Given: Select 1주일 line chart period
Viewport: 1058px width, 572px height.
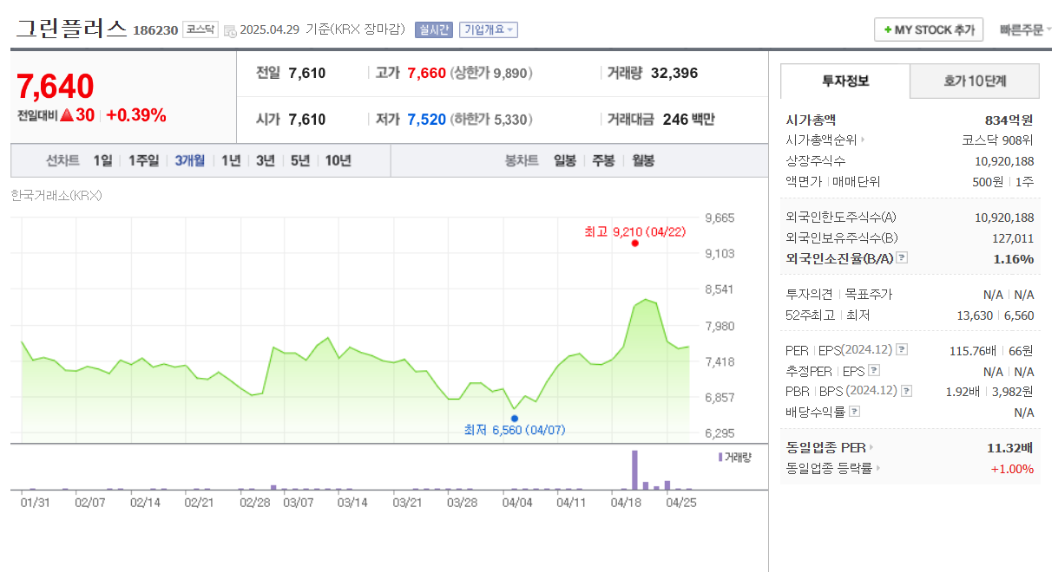Looking at the screenshot, I should coord(144,160).
